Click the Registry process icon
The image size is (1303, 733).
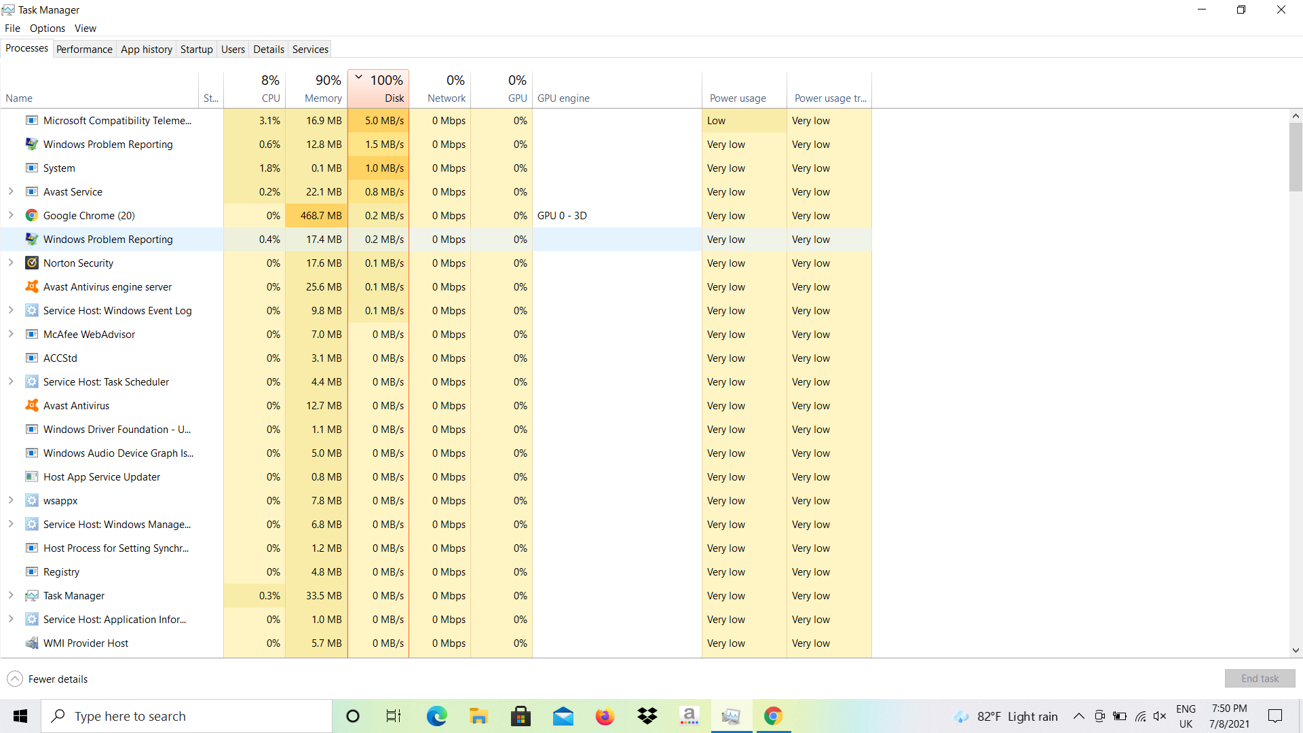coord(31,572)
